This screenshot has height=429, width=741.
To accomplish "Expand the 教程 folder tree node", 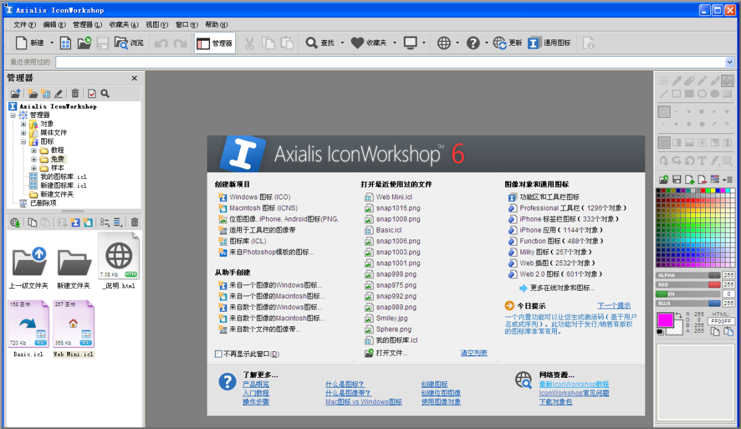I will pyautogui.click(x=35, y=150).
